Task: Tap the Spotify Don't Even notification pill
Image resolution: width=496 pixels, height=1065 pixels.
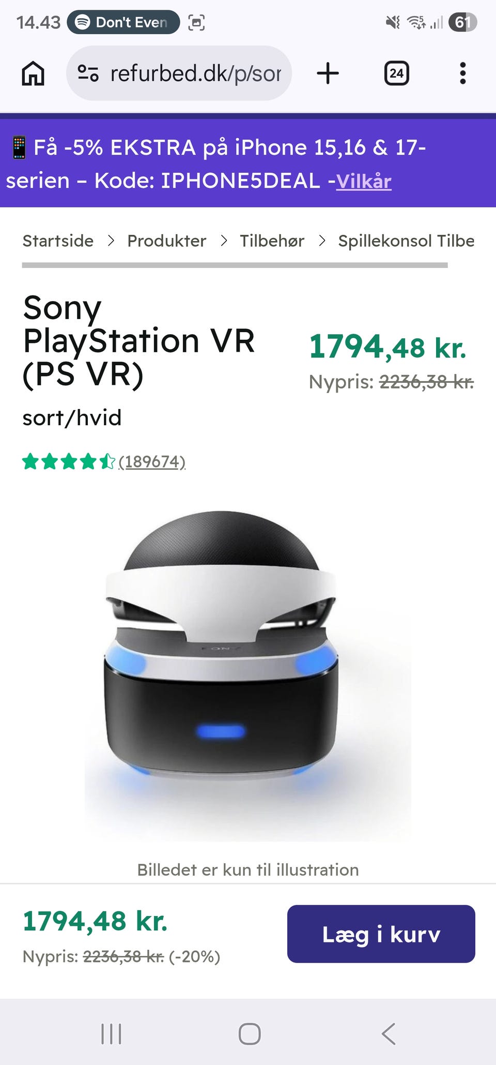Action: click(123, 22)
